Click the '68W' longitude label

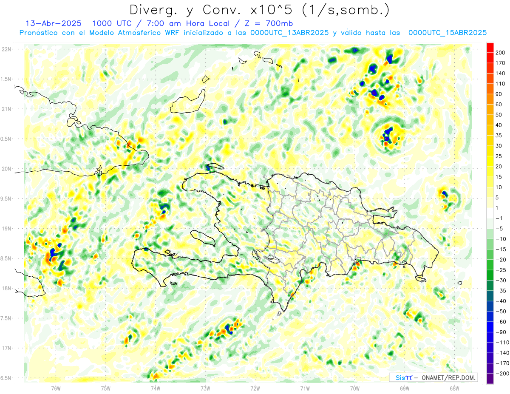pyautogui.click(x=454, y=388)
